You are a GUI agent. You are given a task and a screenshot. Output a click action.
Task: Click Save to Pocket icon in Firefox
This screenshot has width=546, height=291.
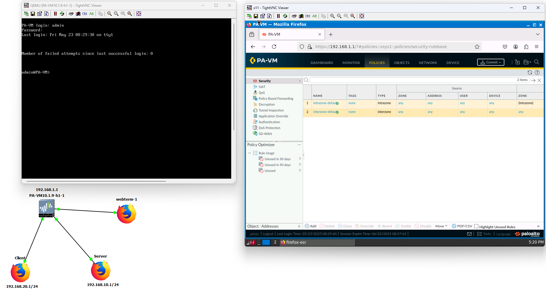[505, 47]
